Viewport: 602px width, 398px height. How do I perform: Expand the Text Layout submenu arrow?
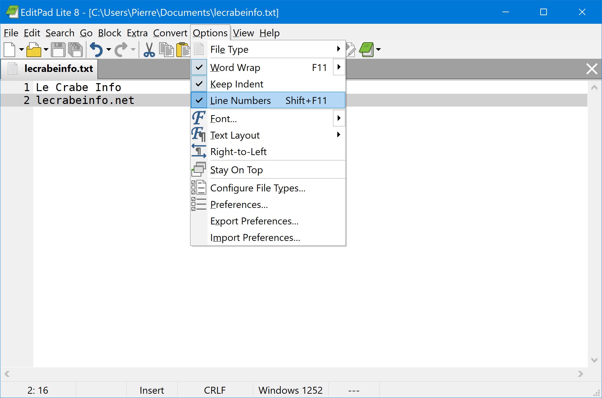point(339,135)
